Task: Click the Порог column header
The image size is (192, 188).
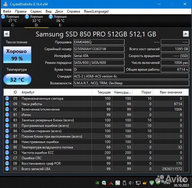Action: 143,92
